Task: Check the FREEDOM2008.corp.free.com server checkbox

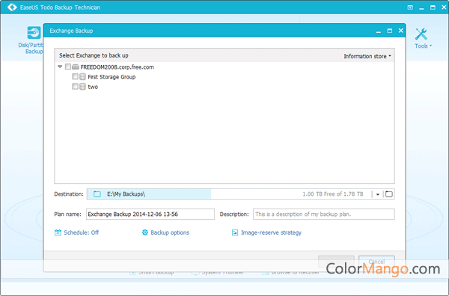Action: click(68, 67)
